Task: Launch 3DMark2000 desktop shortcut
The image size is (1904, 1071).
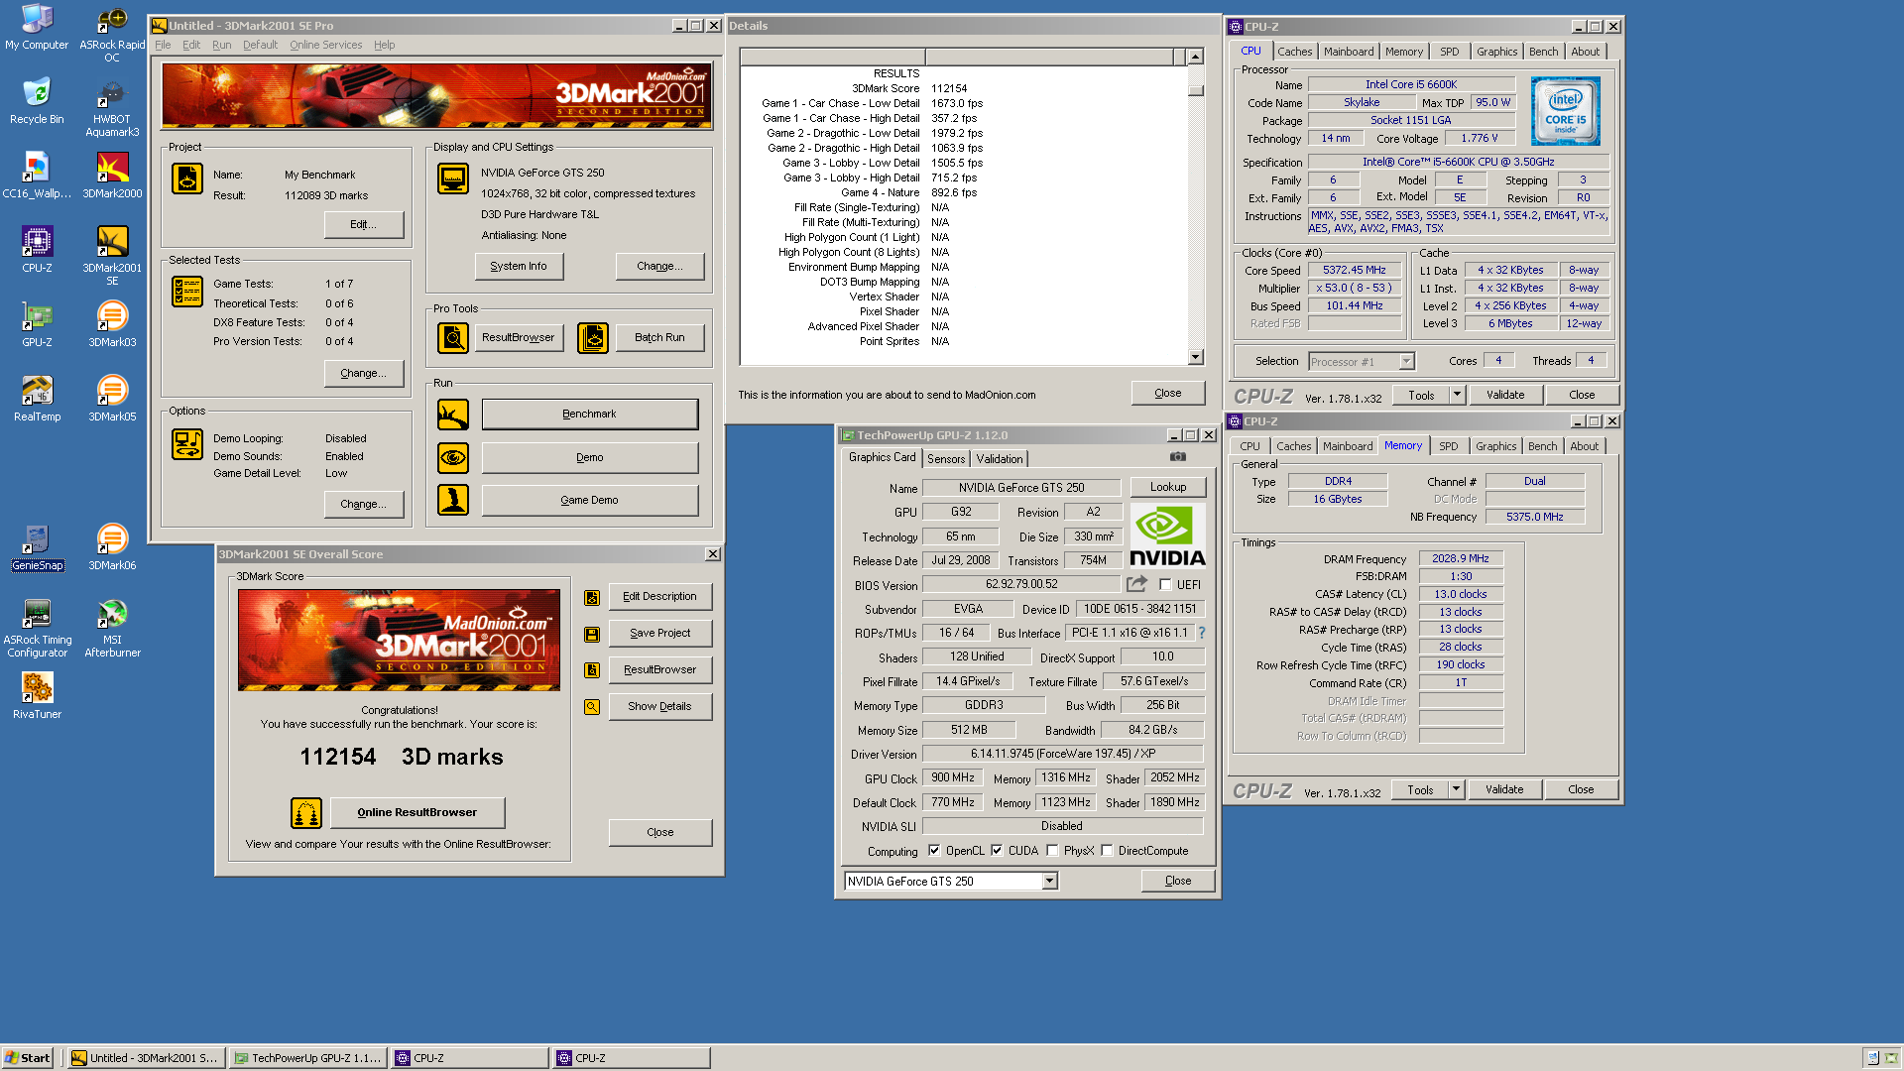Action: tap(112, 176)
